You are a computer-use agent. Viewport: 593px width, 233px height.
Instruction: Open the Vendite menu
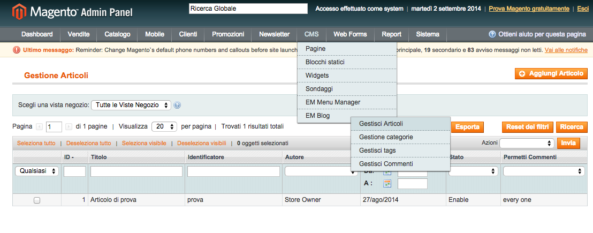(79, 34)
